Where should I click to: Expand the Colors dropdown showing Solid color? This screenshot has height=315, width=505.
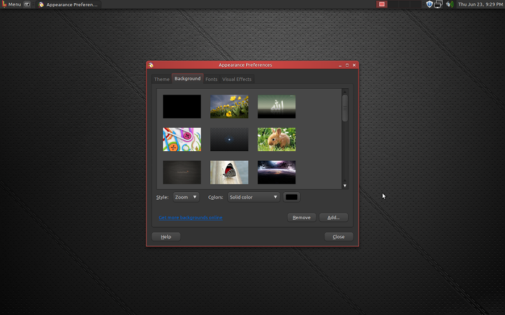tap(253, 197)
